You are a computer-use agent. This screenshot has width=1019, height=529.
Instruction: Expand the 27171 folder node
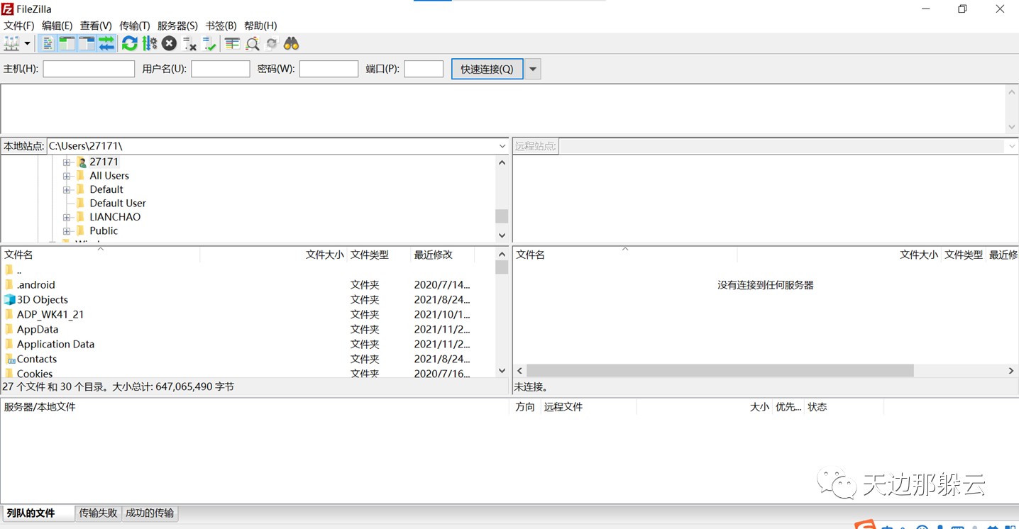click(x=67, y=162)
